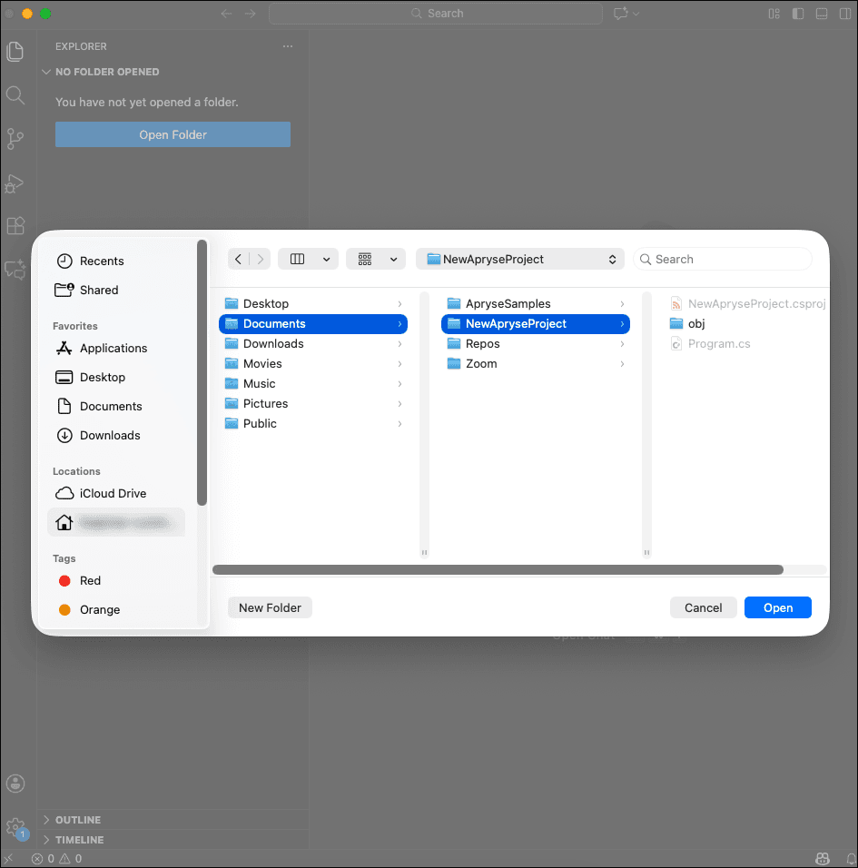Open the Source Control view icon

15,139
